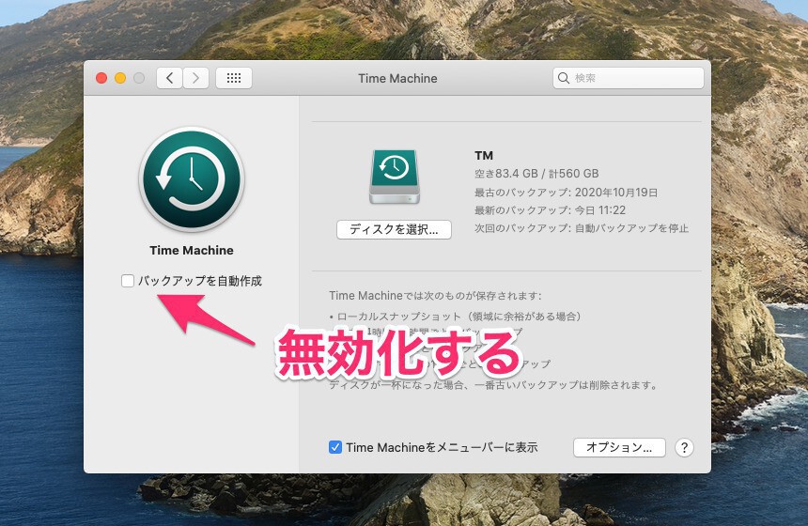Click the forward navigation chevron button

point(195,78)
